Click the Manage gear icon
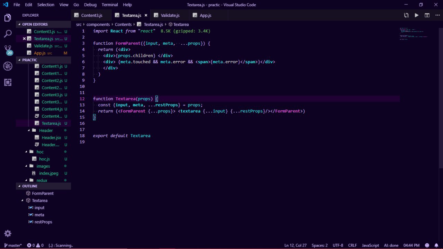 click(x=8, y=233)
